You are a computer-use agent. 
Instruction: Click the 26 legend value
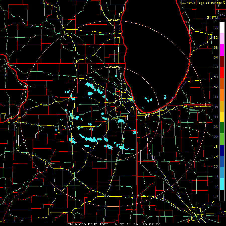pos(216,127)
